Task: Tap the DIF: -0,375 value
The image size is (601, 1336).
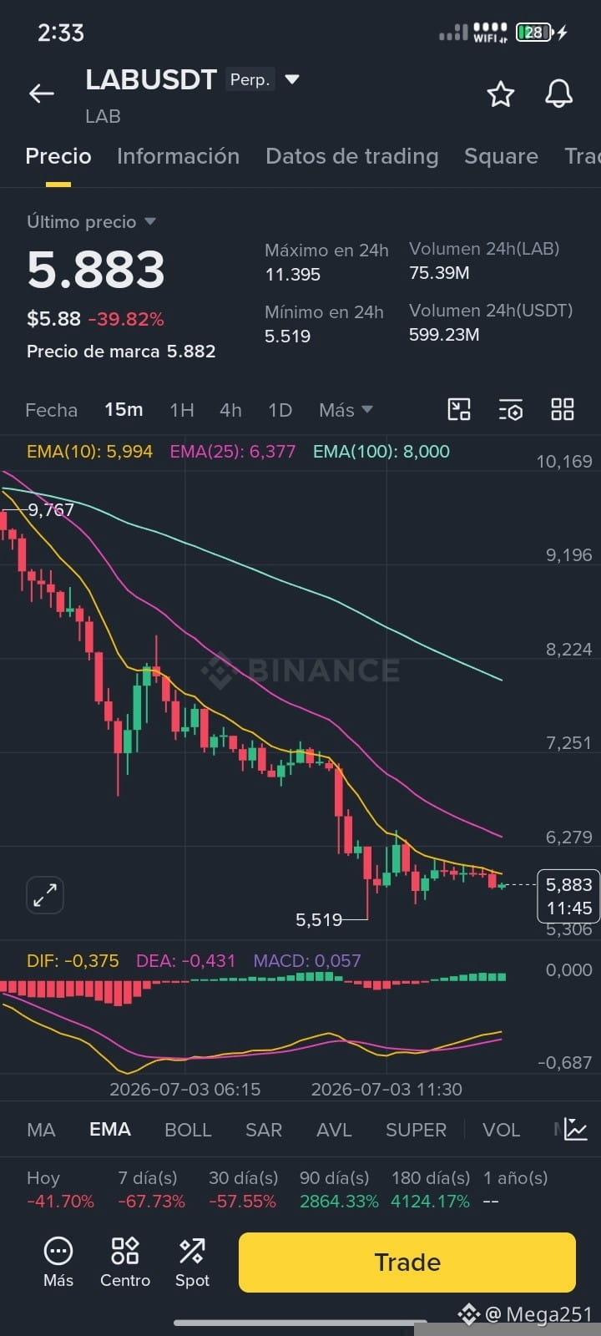Action: tap(73, 960)
